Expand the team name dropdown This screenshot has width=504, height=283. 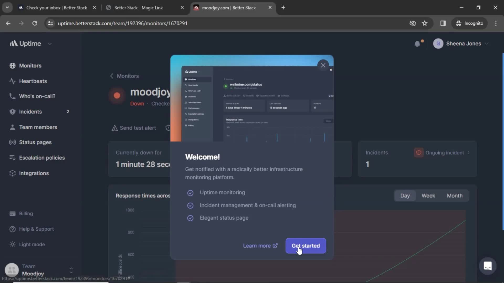tap(71, 270)
